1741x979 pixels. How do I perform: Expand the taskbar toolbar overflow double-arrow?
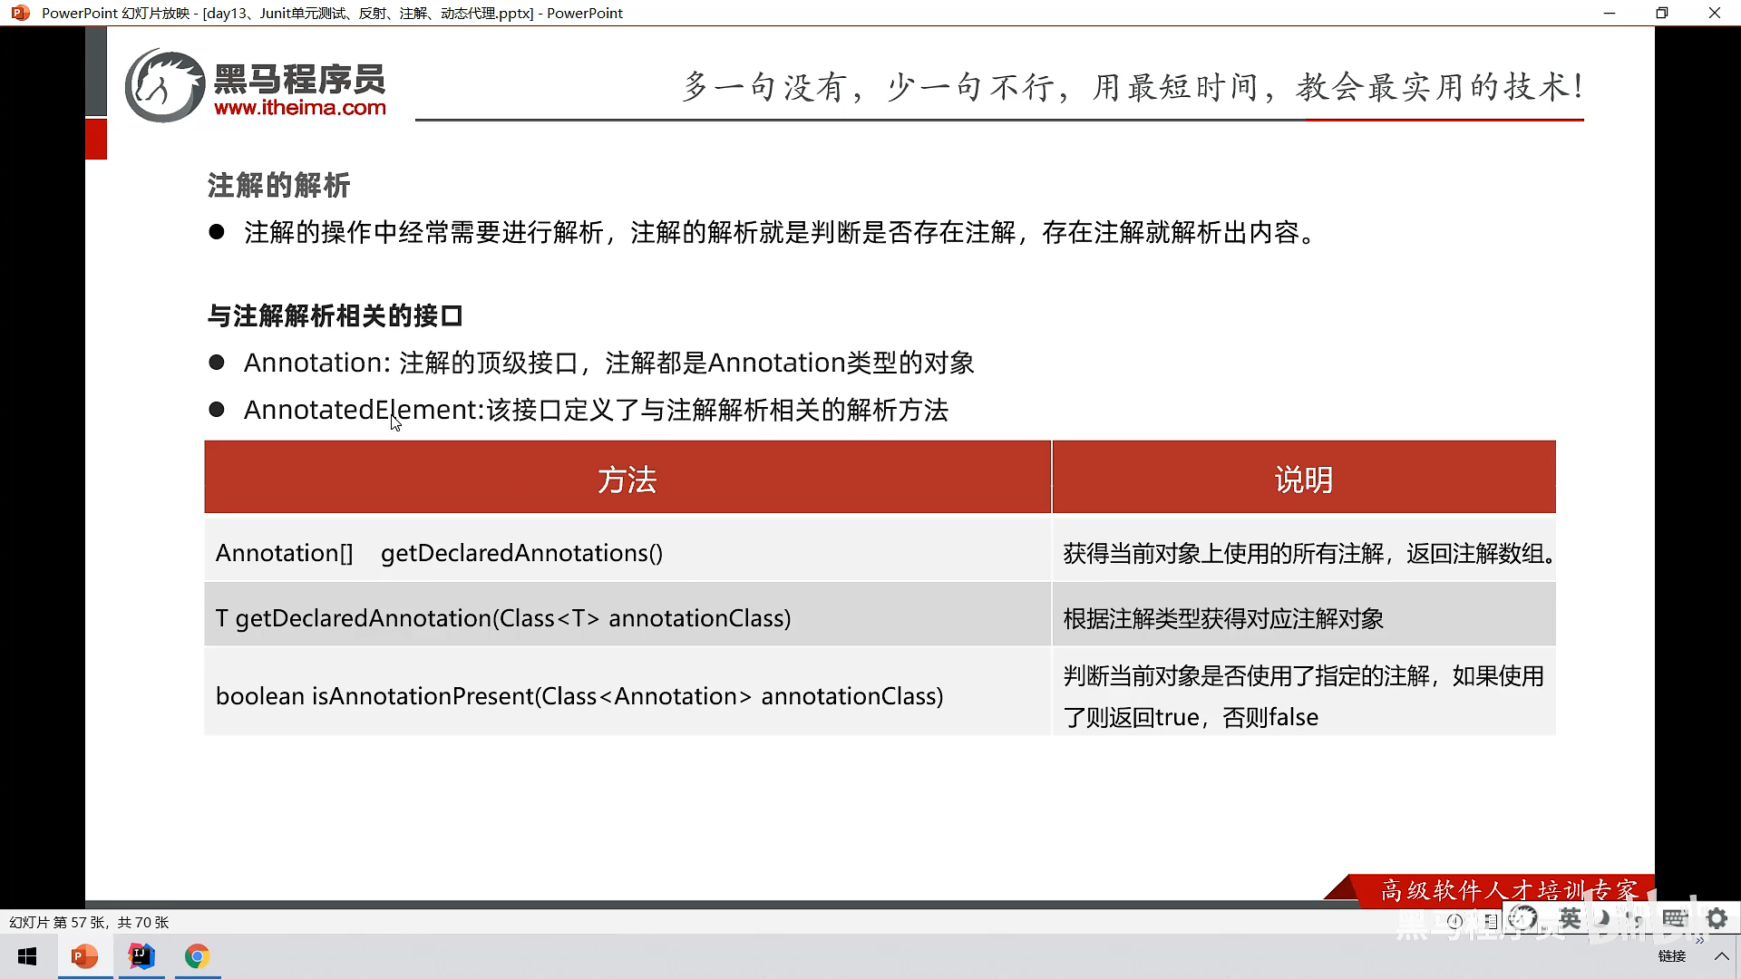click(1699, 941)
